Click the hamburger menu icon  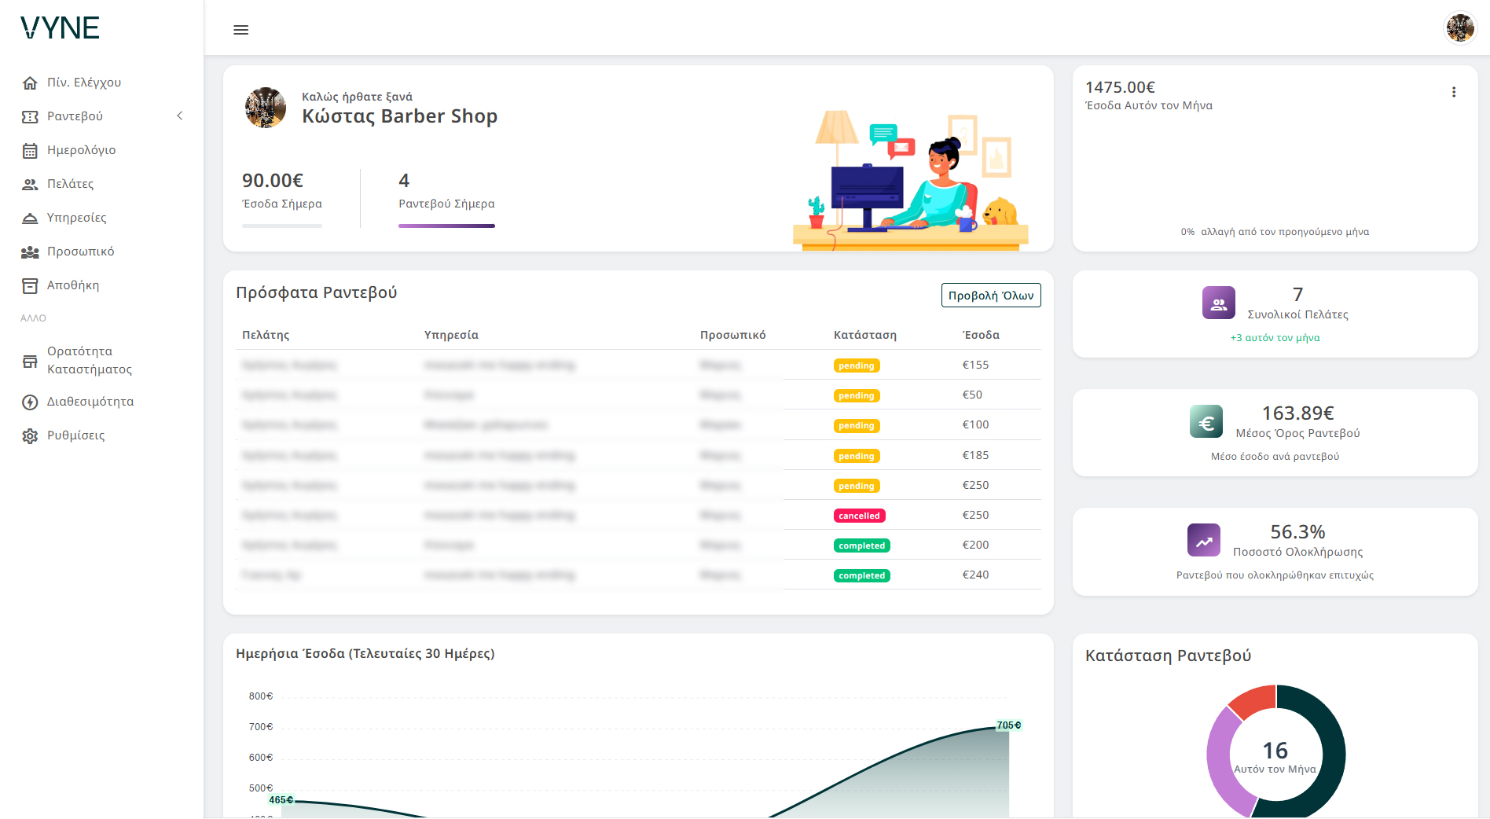coord(241,30)
